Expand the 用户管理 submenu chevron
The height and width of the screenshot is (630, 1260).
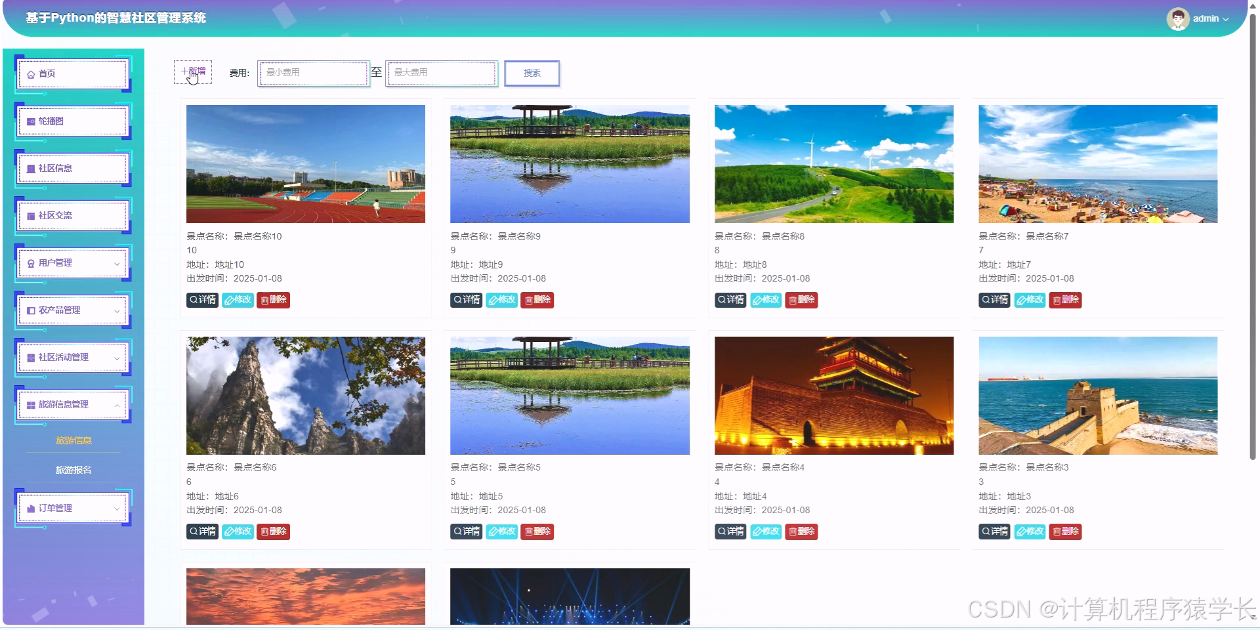tap(117, 264)
